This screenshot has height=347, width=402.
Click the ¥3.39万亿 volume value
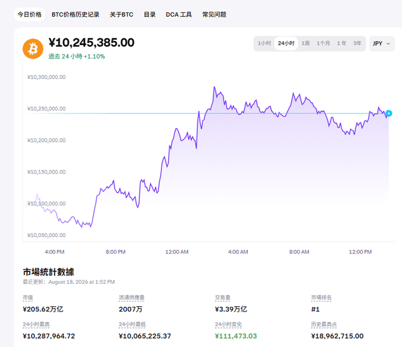(x=231, y=309)
